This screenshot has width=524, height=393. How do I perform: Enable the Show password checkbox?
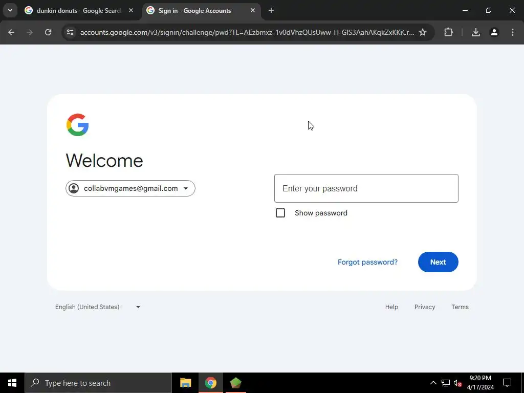pos(280,213)
